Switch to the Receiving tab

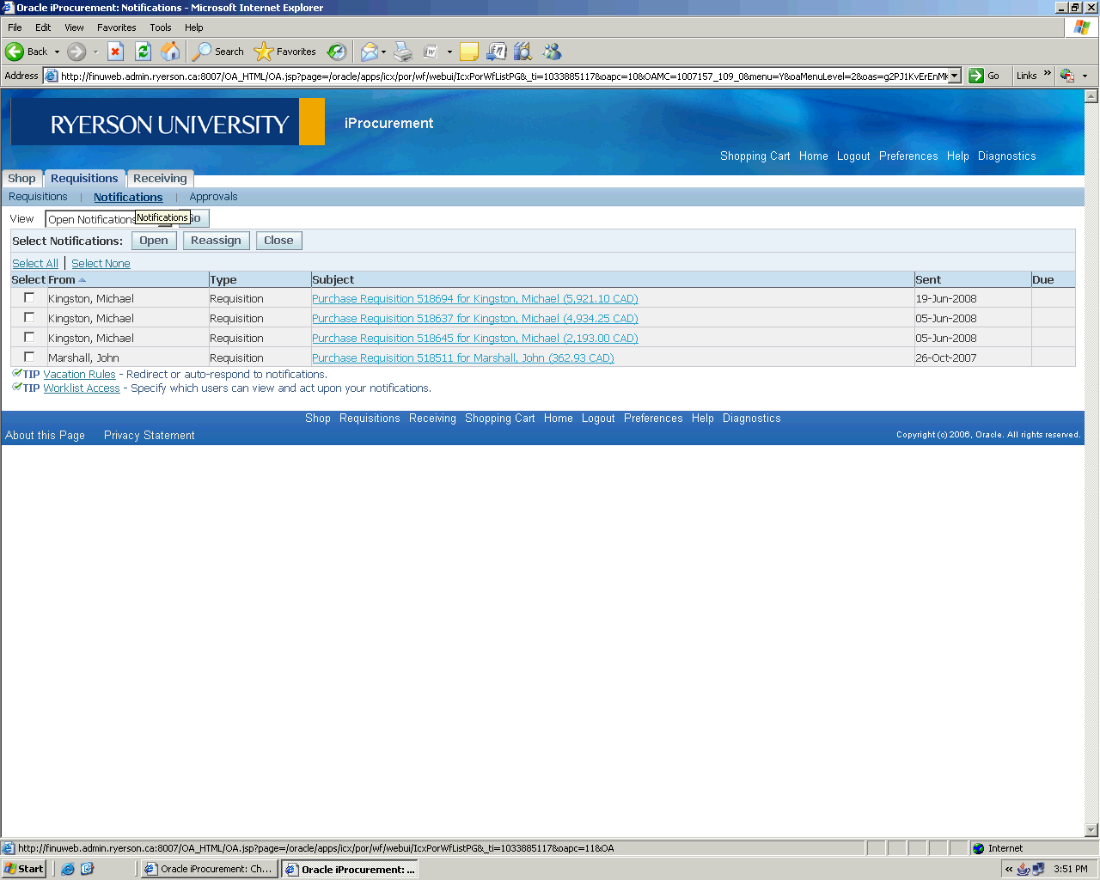pyautogui.click(x=160, y=179)
